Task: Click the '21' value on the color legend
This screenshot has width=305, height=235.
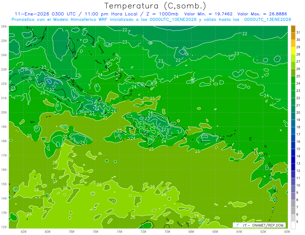Action: click(x=298, y=105)
